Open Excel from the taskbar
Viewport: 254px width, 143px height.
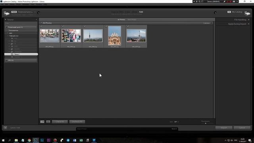pyautogui.click(x=81, y=140)
